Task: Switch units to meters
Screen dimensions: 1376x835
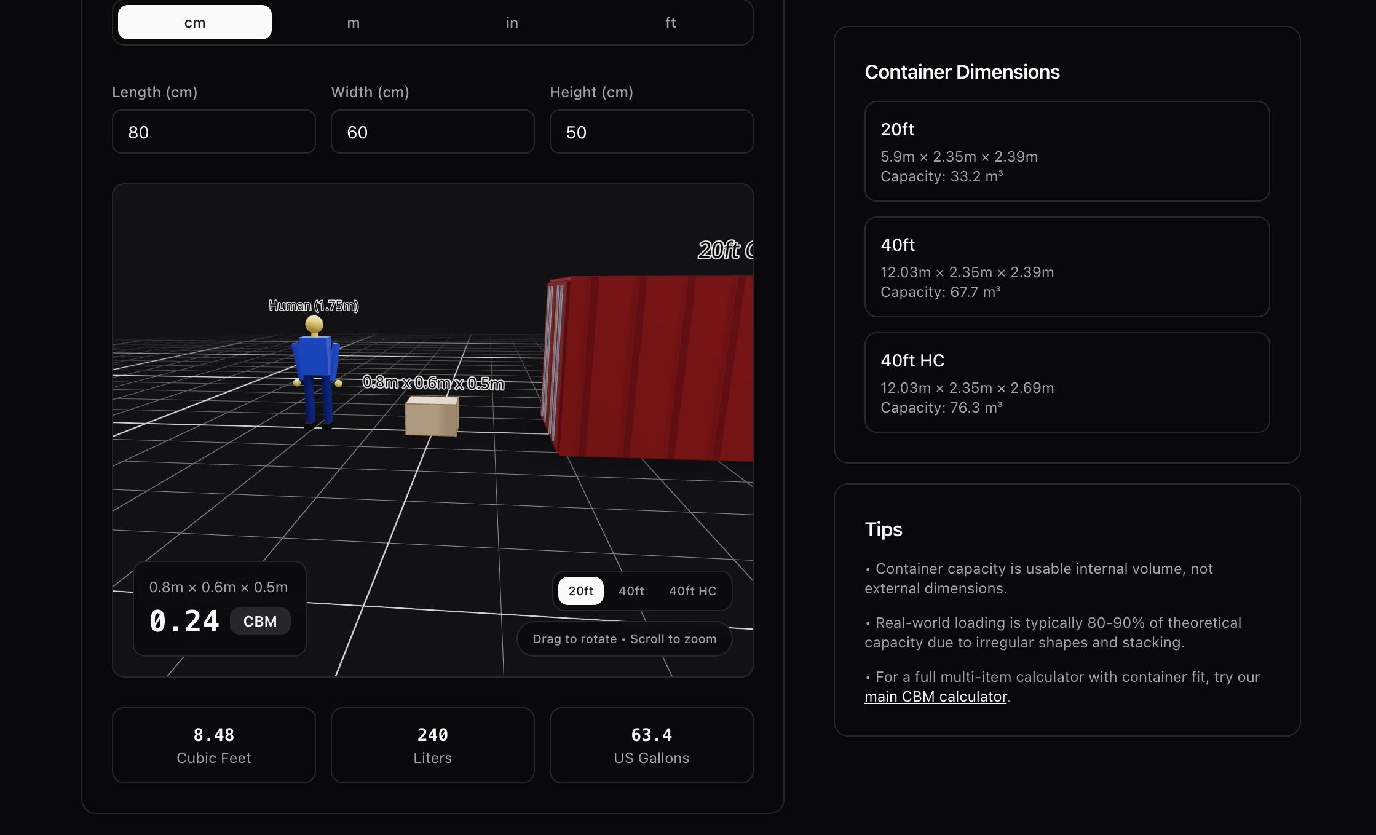Action: 354,22
